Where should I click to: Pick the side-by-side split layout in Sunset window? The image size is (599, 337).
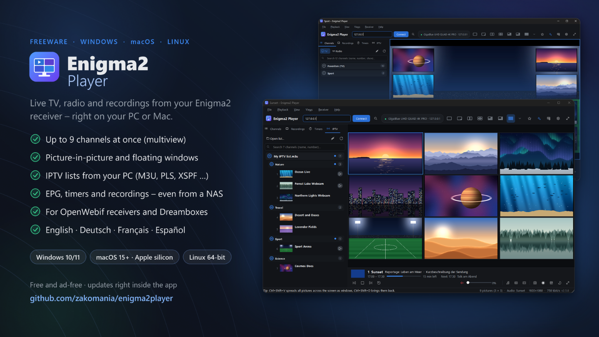pos(470,119)
